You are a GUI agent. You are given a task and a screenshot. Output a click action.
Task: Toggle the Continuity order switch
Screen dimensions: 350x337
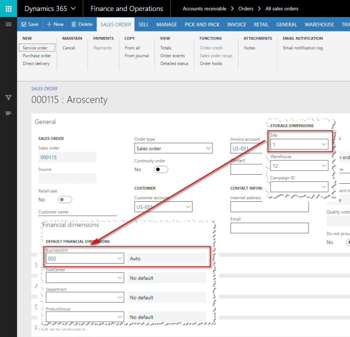point(161,170)
